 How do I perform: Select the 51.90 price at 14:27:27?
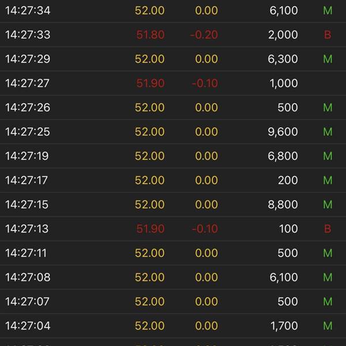[x=151, y=83]
